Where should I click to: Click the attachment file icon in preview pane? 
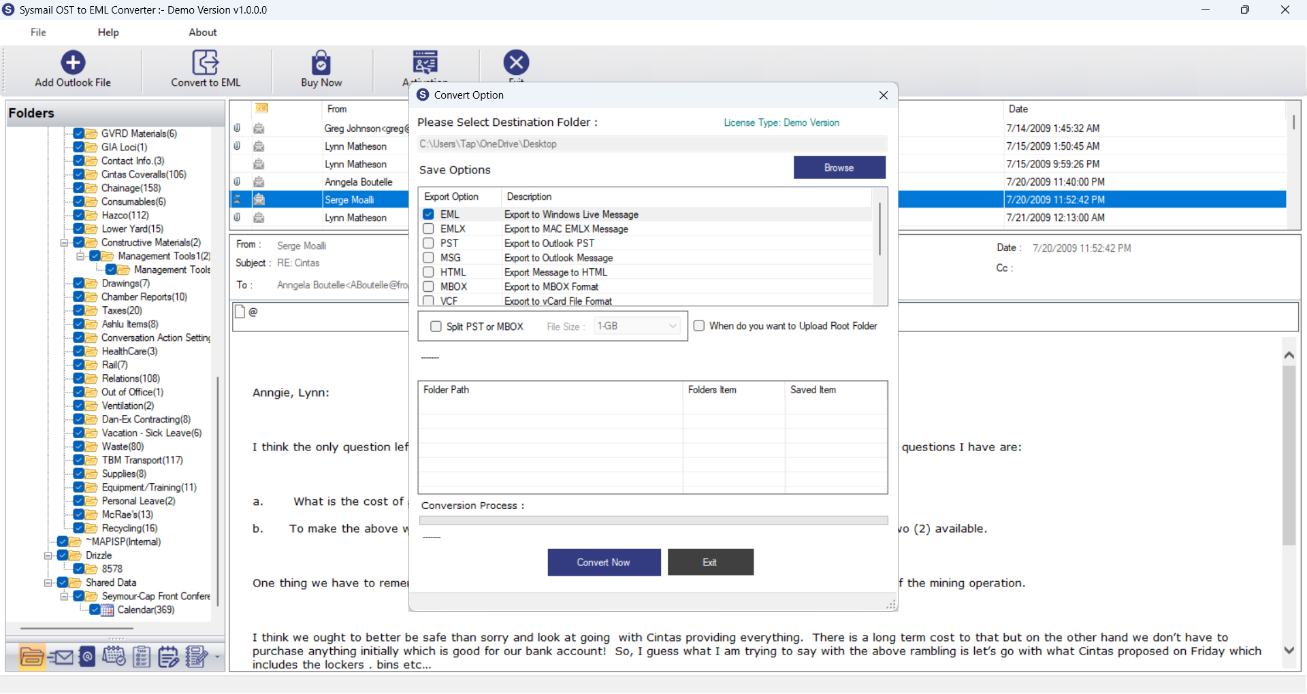coord(240,312)
